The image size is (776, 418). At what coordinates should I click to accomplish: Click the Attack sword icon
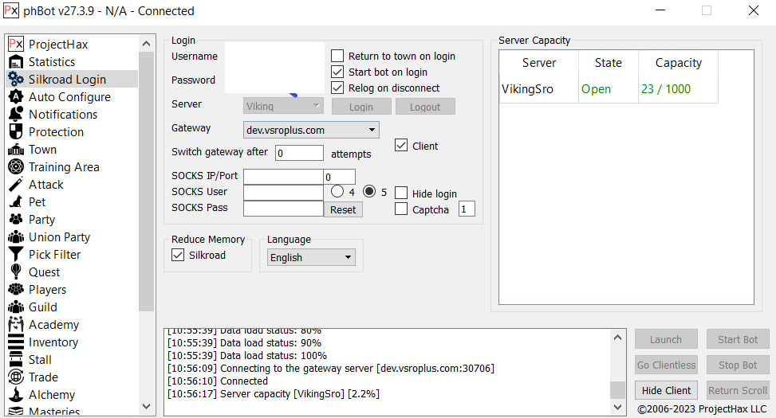[15, 185]
